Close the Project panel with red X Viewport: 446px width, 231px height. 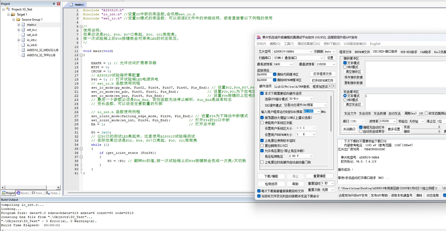(59, 4)
